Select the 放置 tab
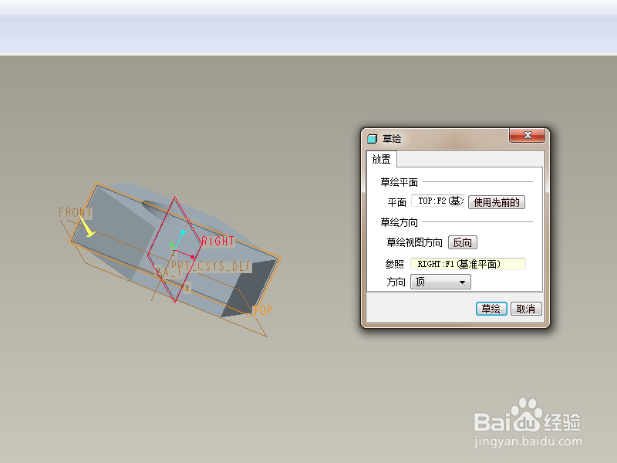The image size is (617, 463). click(381, 159)
